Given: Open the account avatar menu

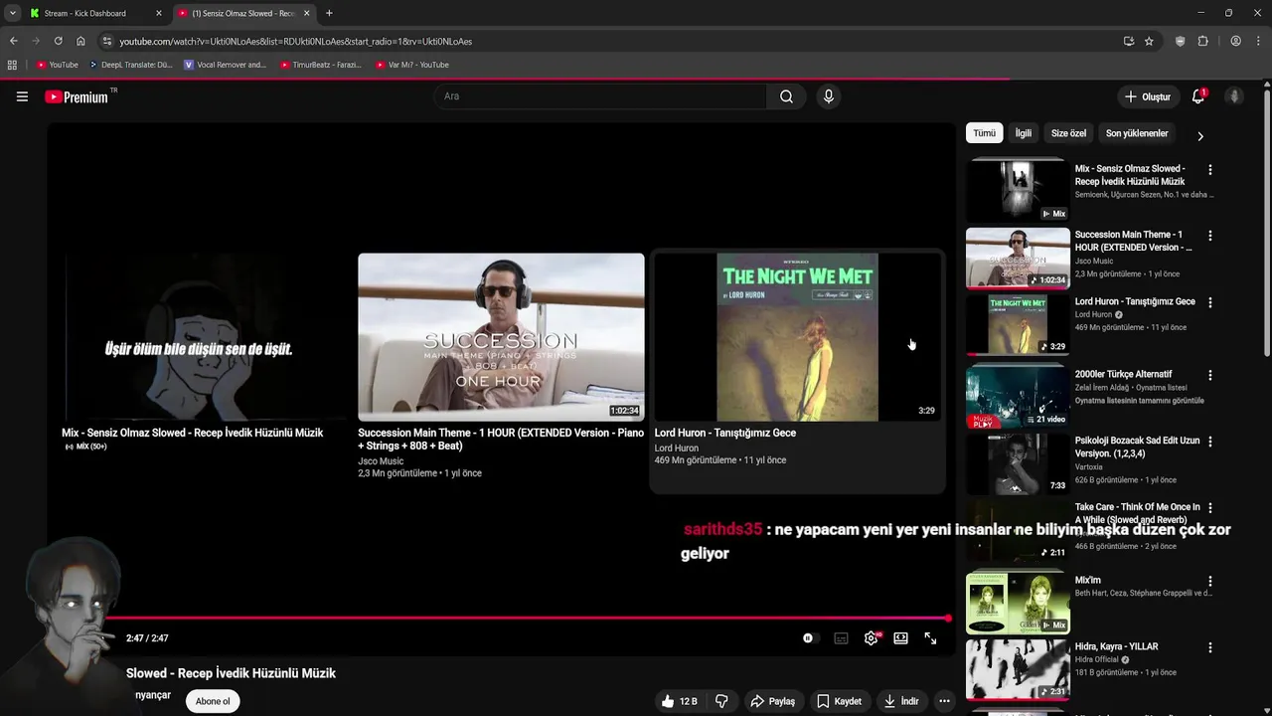Looking at the screenshot, I should coord(1234,96).
